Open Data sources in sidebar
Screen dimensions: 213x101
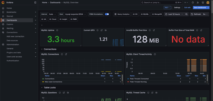pyautogui.click(x=12, y=41)
